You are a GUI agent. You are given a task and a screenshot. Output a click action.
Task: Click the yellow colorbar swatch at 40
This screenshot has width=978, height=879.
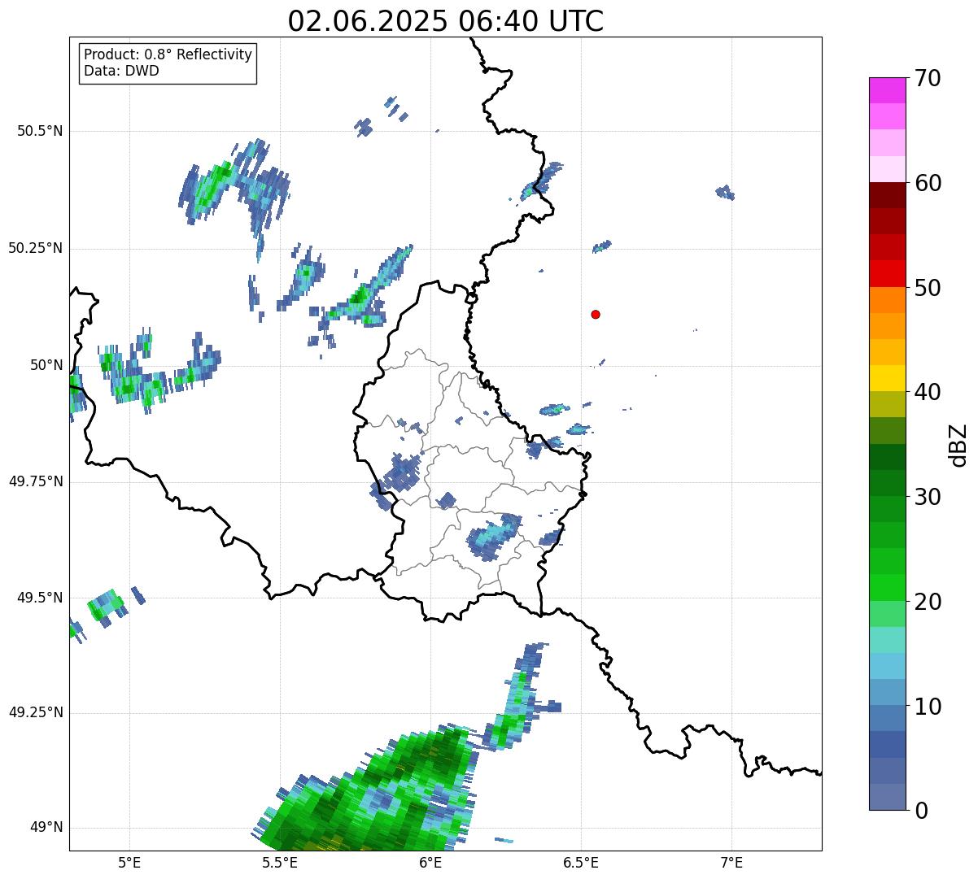tap(887, 378)
